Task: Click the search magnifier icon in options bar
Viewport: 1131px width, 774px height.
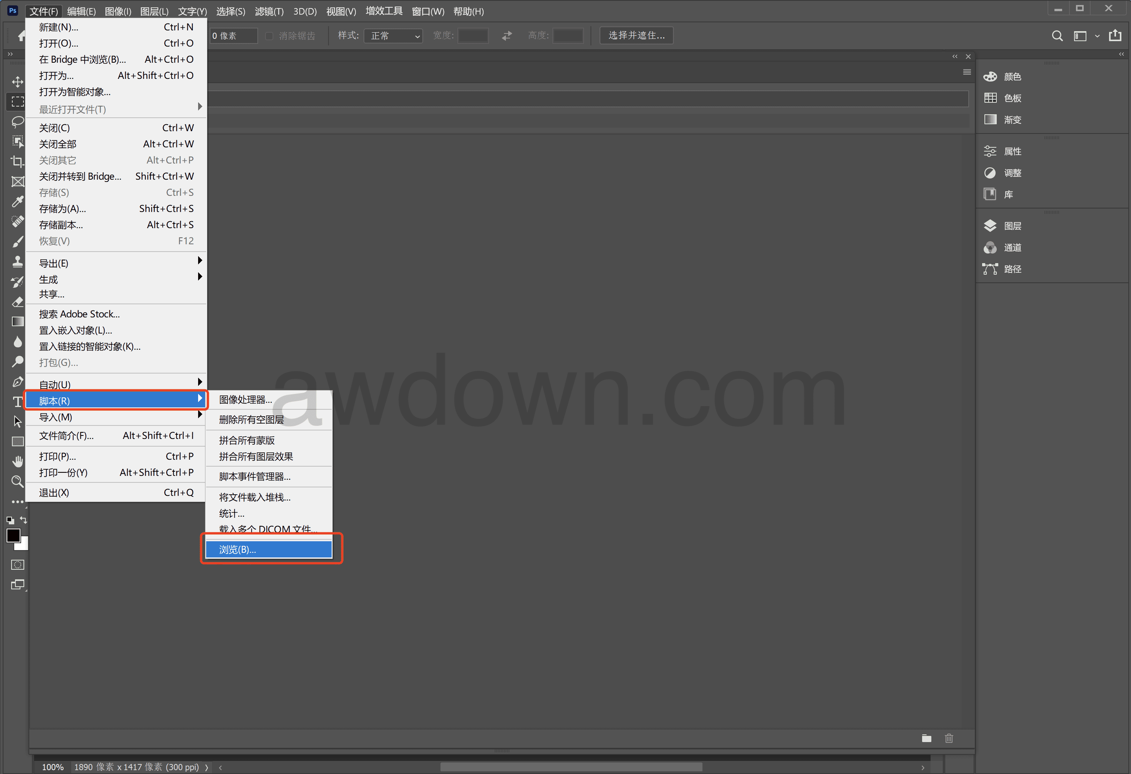Action: click(1057, 35)
